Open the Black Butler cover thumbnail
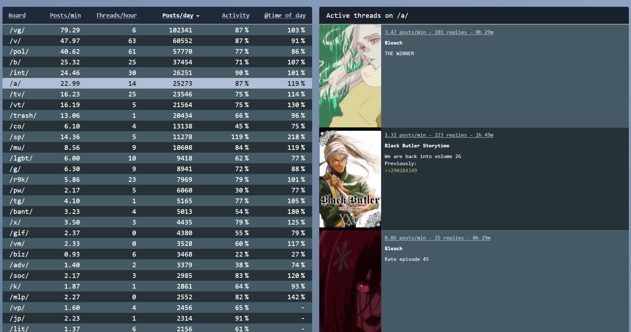631x332 pixels. 350,179
